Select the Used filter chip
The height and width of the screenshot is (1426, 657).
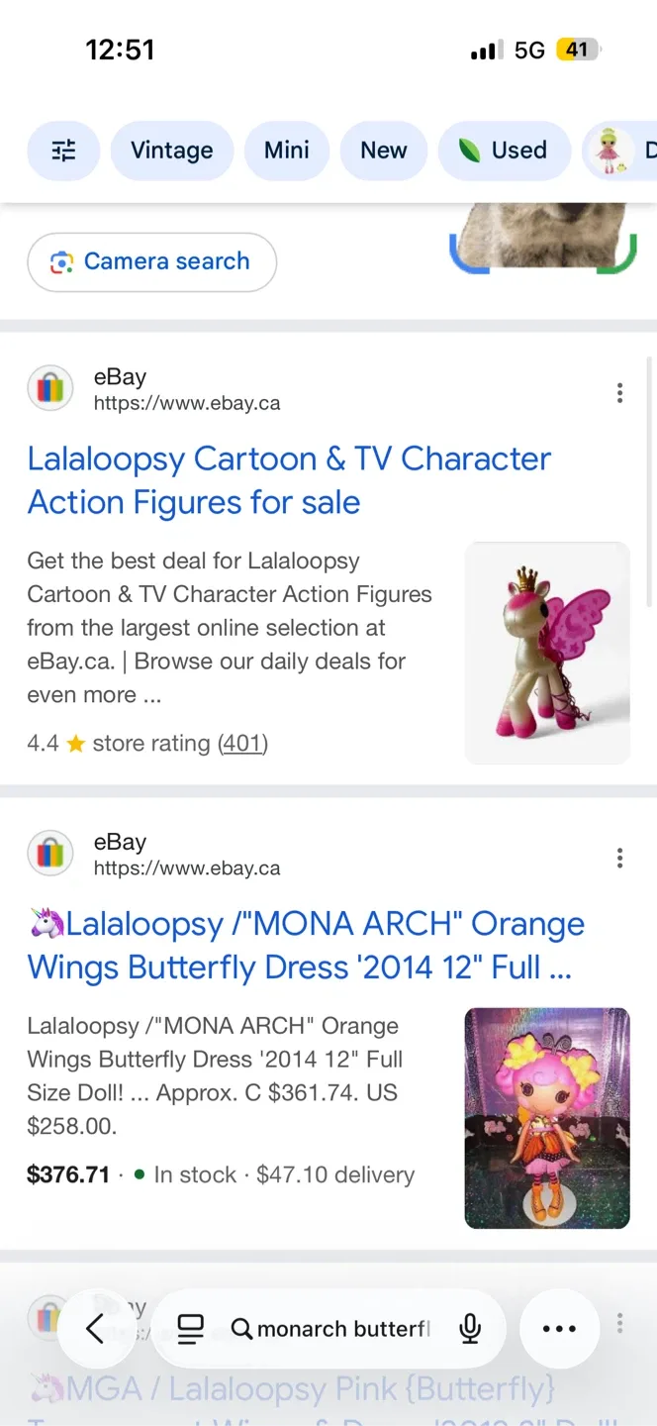pos(504,151)
